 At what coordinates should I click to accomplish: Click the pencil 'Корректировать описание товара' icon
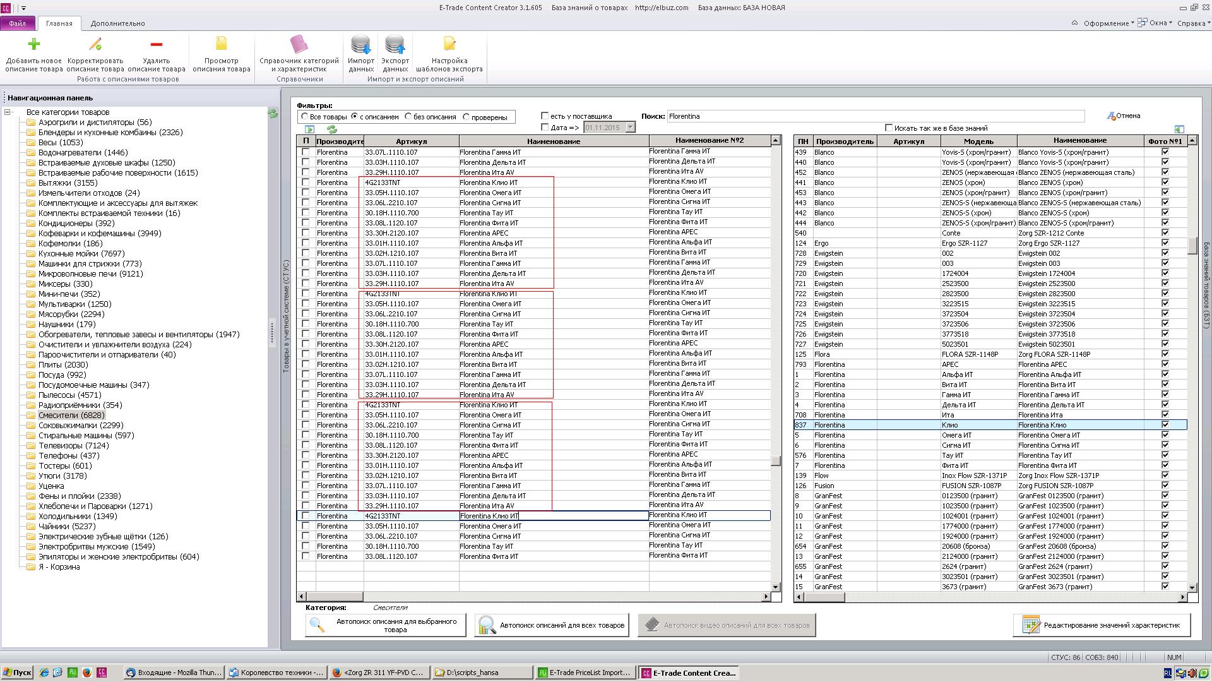coord(95,44)
